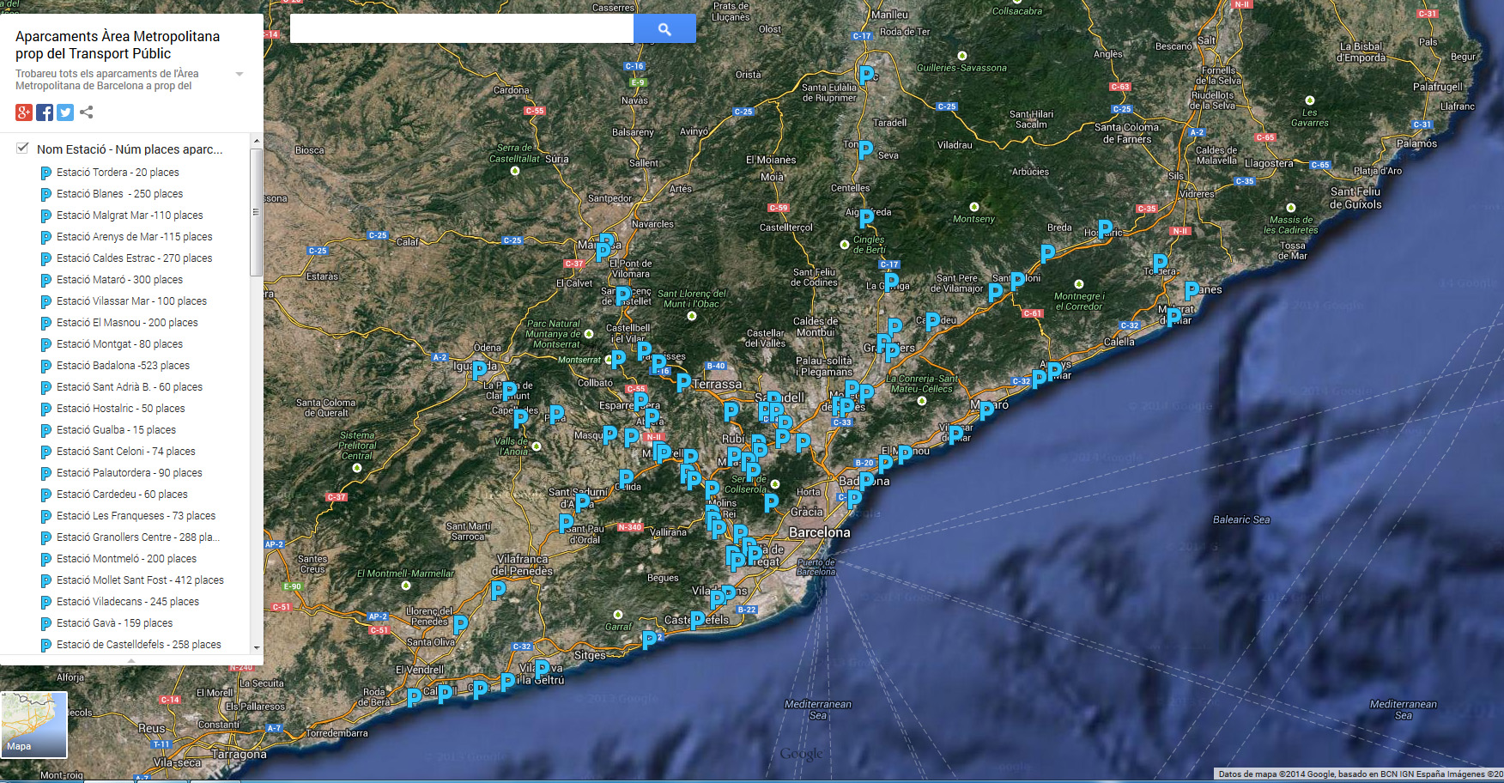Open Estació Granollers Centre entry

point(137,537)
